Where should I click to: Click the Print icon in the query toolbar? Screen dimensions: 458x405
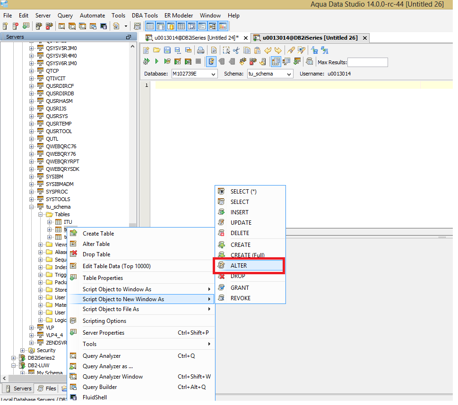(201, 50)
